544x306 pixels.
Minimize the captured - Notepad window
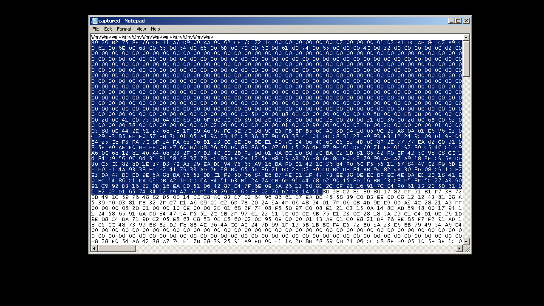tap(451, 21)
